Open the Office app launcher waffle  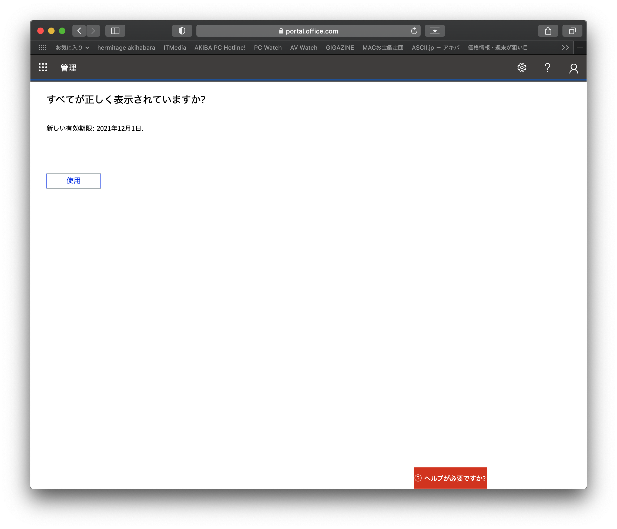point(43,67)
